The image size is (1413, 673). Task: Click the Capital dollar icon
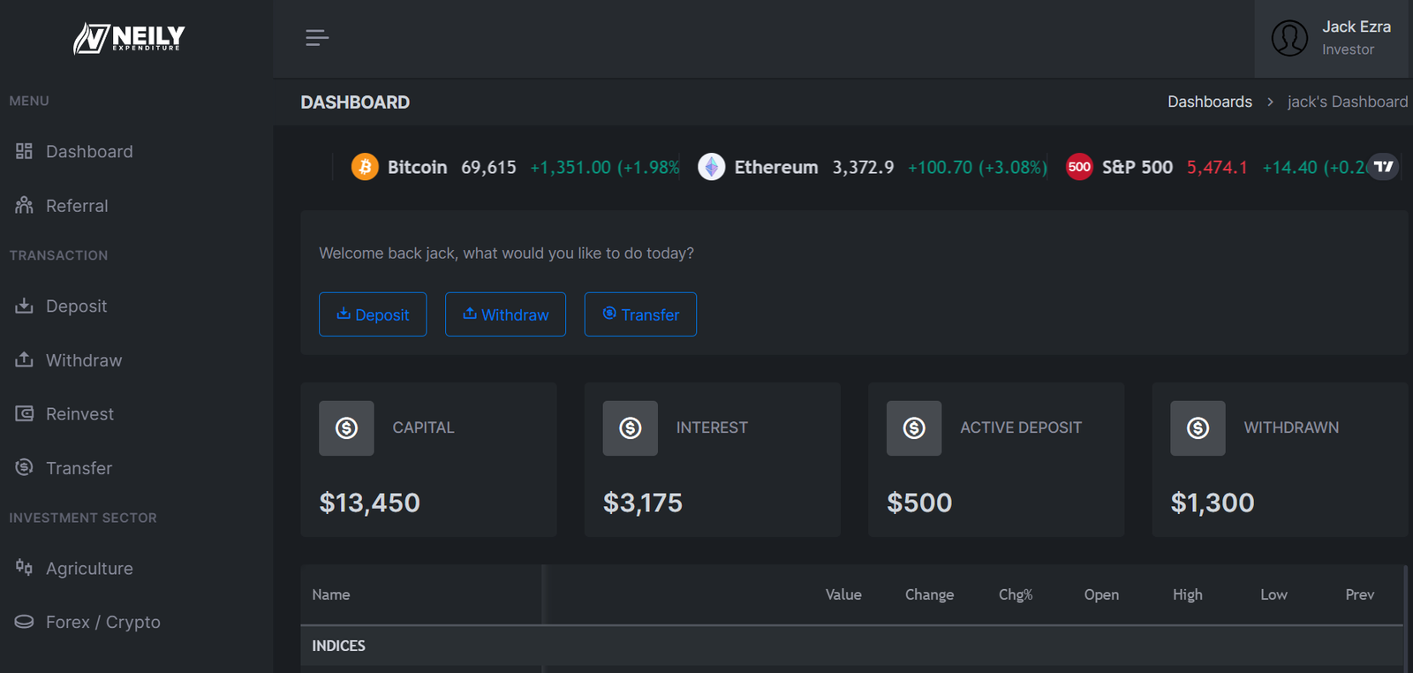pos(346,428)
